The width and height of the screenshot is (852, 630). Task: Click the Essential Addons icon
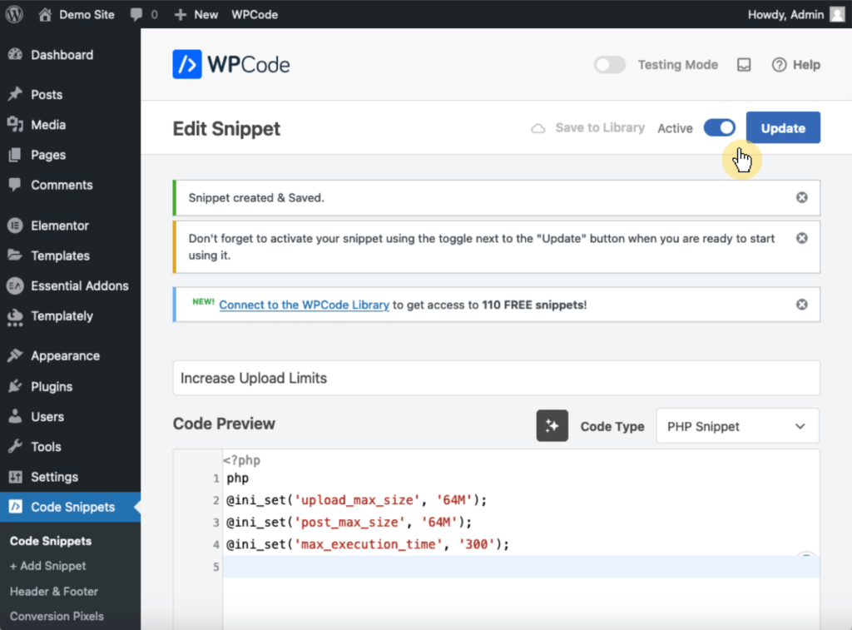pyautogui.click(x=15, y=286)
